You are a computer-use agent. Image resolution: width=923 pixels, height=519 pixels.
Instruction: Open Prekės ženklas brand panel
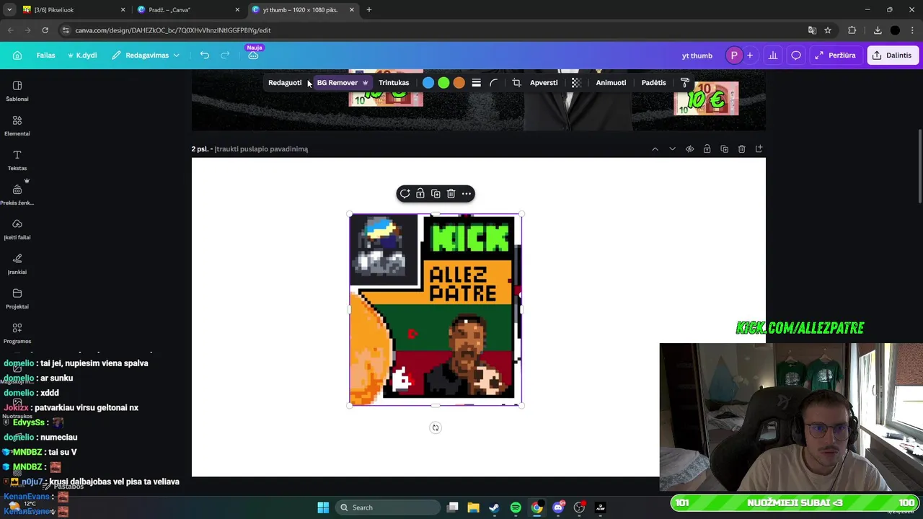point(17,195)
